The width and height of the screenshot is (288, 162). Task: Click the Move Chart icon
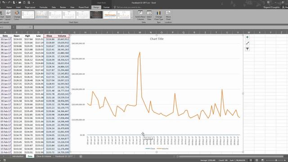168,15
